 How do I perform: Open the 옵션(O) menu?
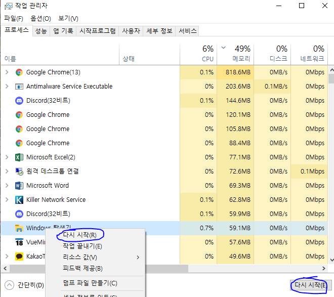(x=40, y=19)
